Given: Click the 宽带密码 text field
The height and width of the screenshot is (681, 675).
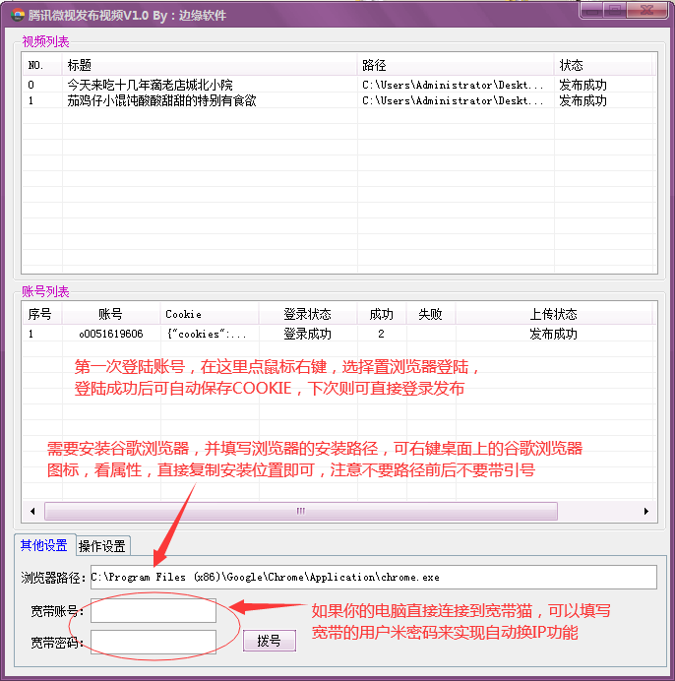Looking at the screenshot, I should (153, 642).
